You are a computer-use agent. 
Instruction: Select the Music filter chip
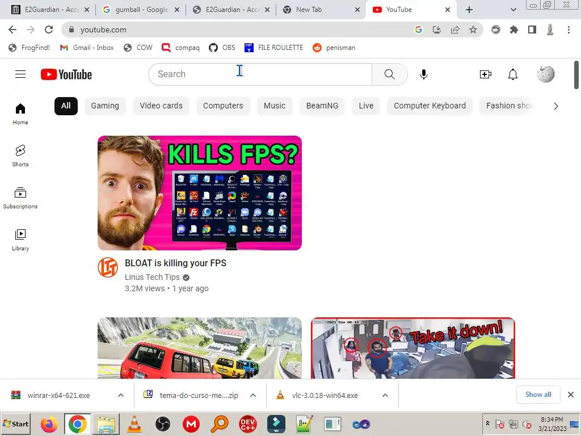tap(275, 106)
